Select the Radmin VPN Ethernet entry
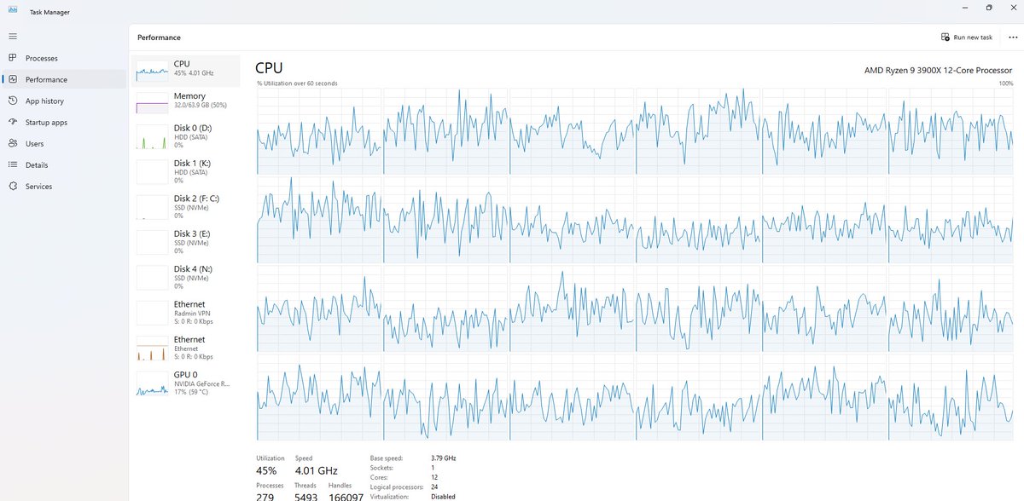 tap(185, 313)
